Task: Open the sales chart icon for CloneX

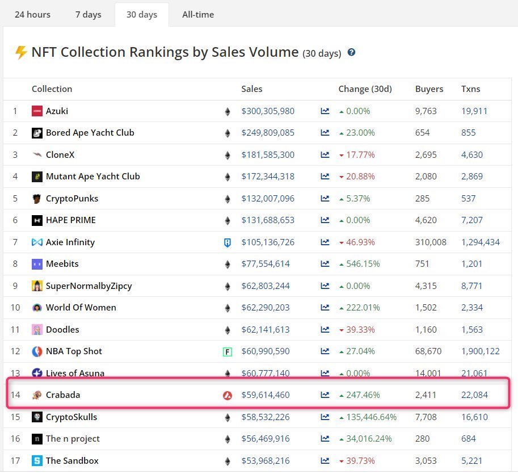Action: (325, 155)
